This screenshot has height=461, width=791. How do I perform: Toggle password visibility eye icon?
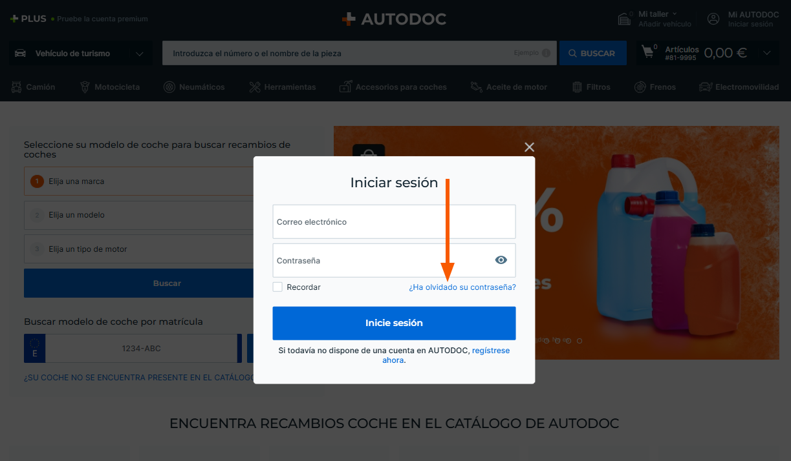pyautogui.click(x=501, y=260)
